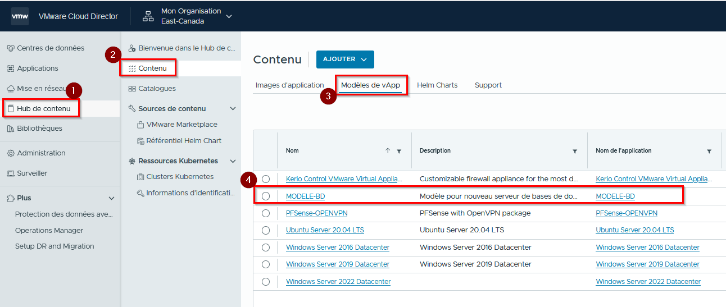This screenshot has width=726, height=307.
Task: Collapse the Sources de contenu chevron
Action: coord(233,109)
